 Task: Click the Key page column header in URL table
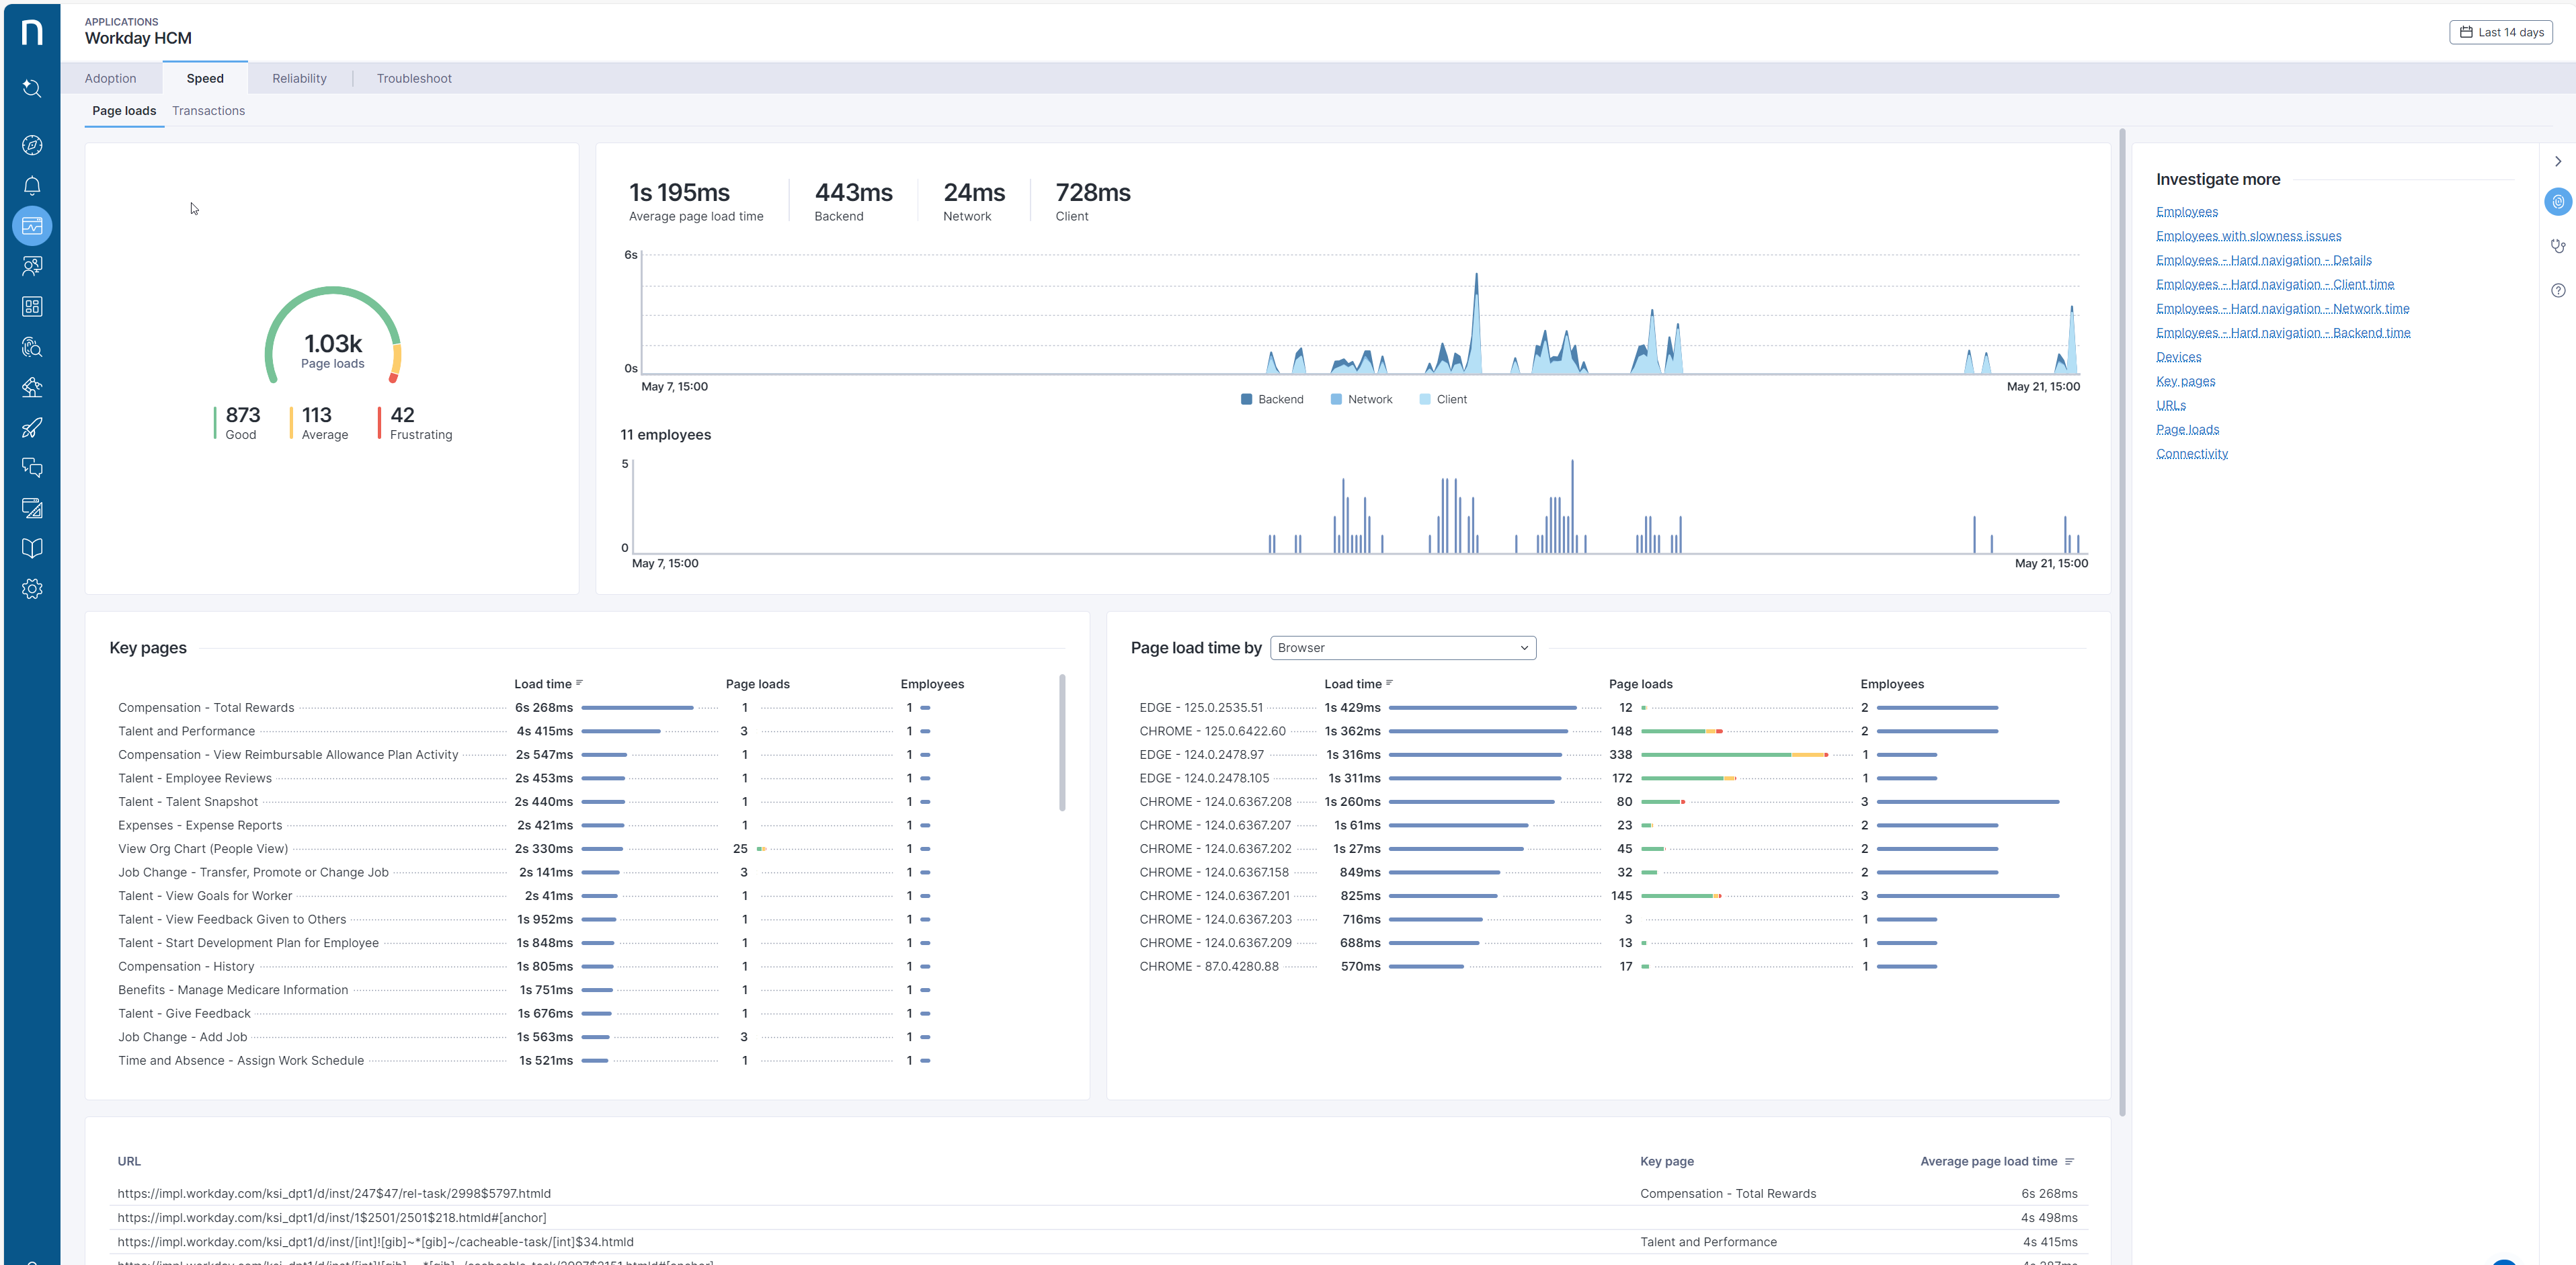1666,1161
